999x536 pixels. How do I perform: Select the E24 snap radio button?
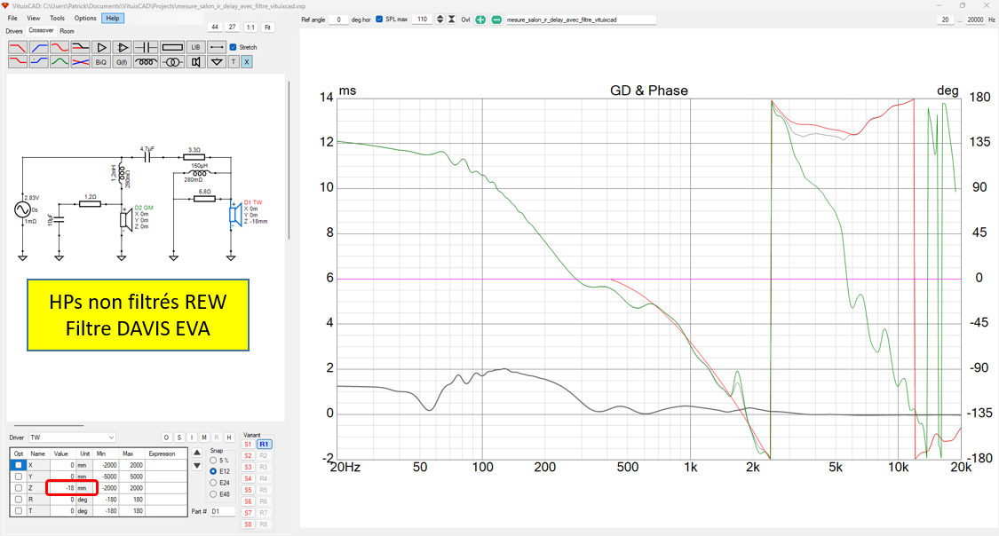(x=213, y=483)
